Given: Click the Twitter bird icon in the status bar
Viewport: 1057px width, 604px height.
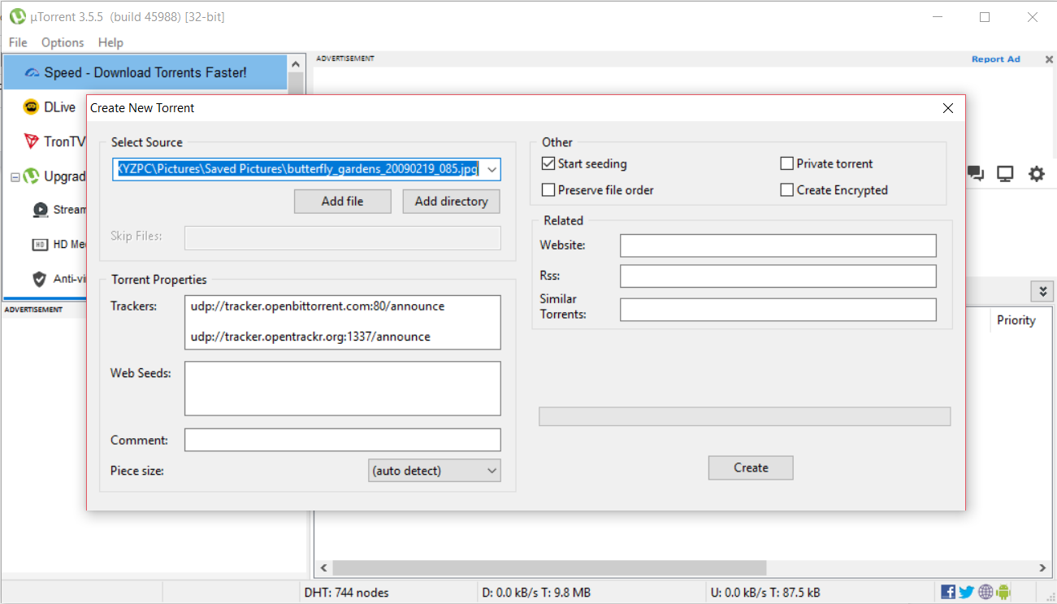Looking at the screenshot, I should click(967, 592).
